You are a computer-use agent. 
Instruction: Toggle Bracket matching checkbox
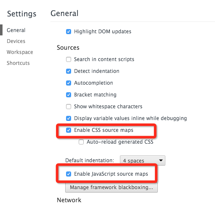coord(69,95)
